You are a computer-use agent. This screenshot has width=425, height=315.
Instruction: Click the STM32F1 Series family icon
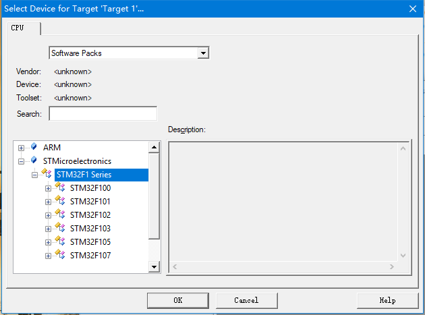tap(47, 173)
